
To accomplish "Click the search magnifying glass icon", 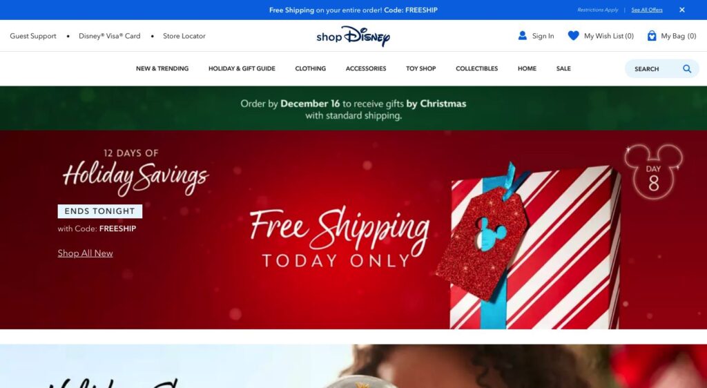I will tap(687, 68).
